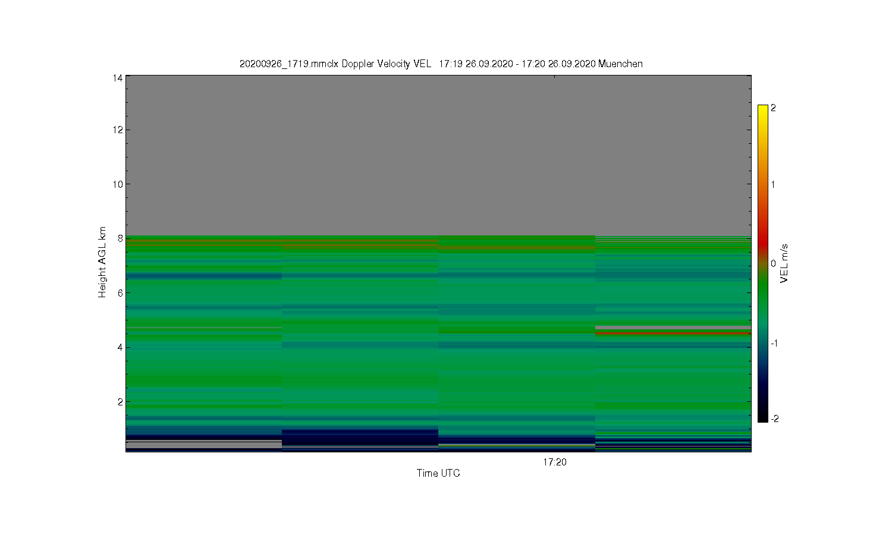Click the 17:20 time axis label
The height and width of the screenshot is (535, 892).
point(554,462)
